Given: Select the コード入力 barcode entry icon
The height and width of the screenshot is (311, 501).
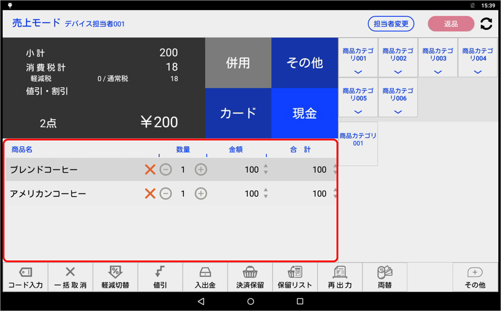Looking at the screenshot, I should pos(25,277).
